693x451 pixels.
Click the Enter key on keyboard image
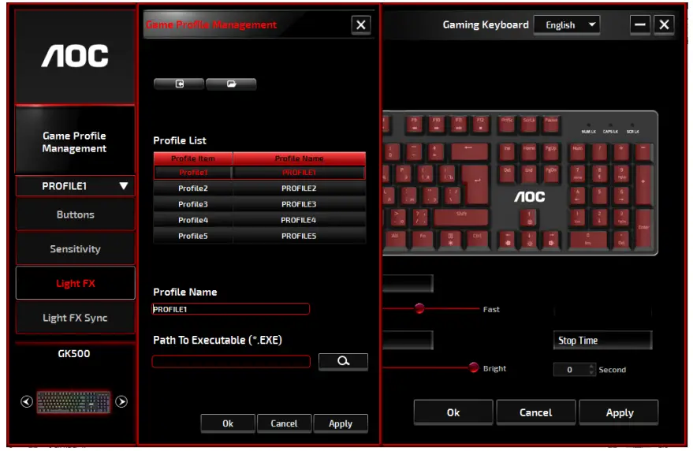(643, 228)
